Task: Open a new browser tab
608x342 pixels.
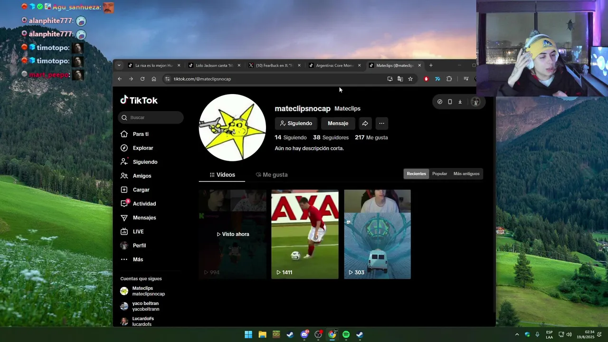Action: pyautogui.click(x=431, y=66)
